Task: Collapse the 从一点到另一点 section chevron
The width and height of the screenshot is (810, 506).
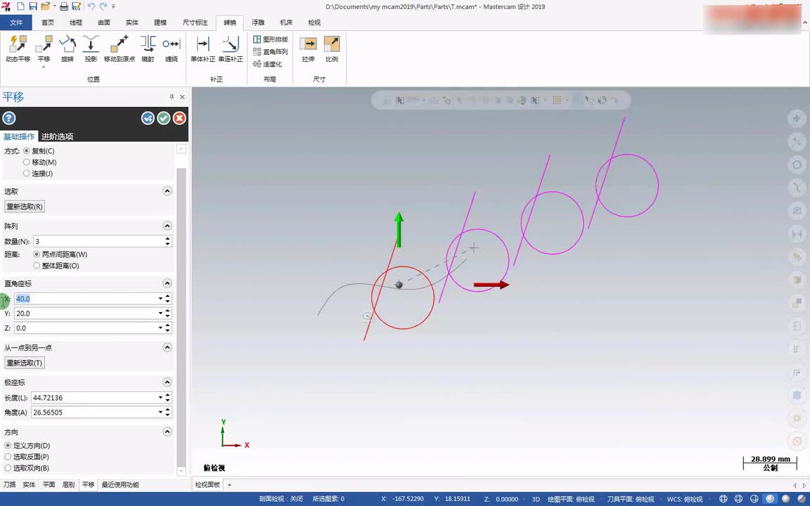Action: (167, 347)
